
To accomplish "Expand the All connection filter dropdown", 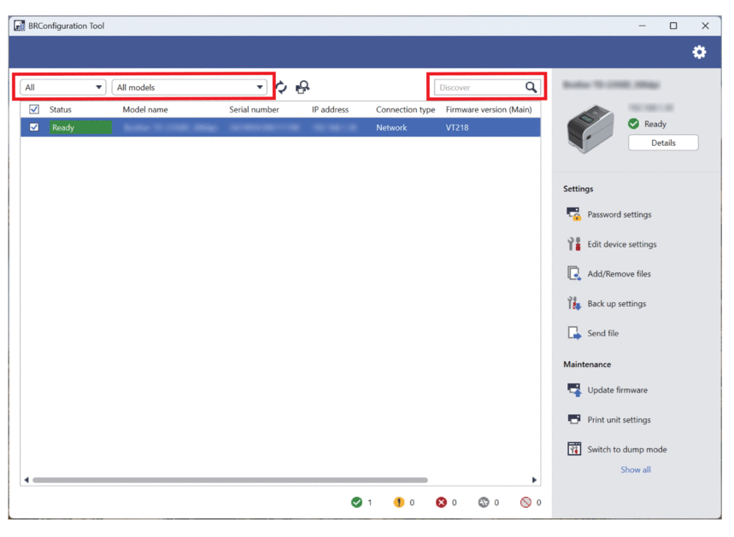I will pos(63,87).
